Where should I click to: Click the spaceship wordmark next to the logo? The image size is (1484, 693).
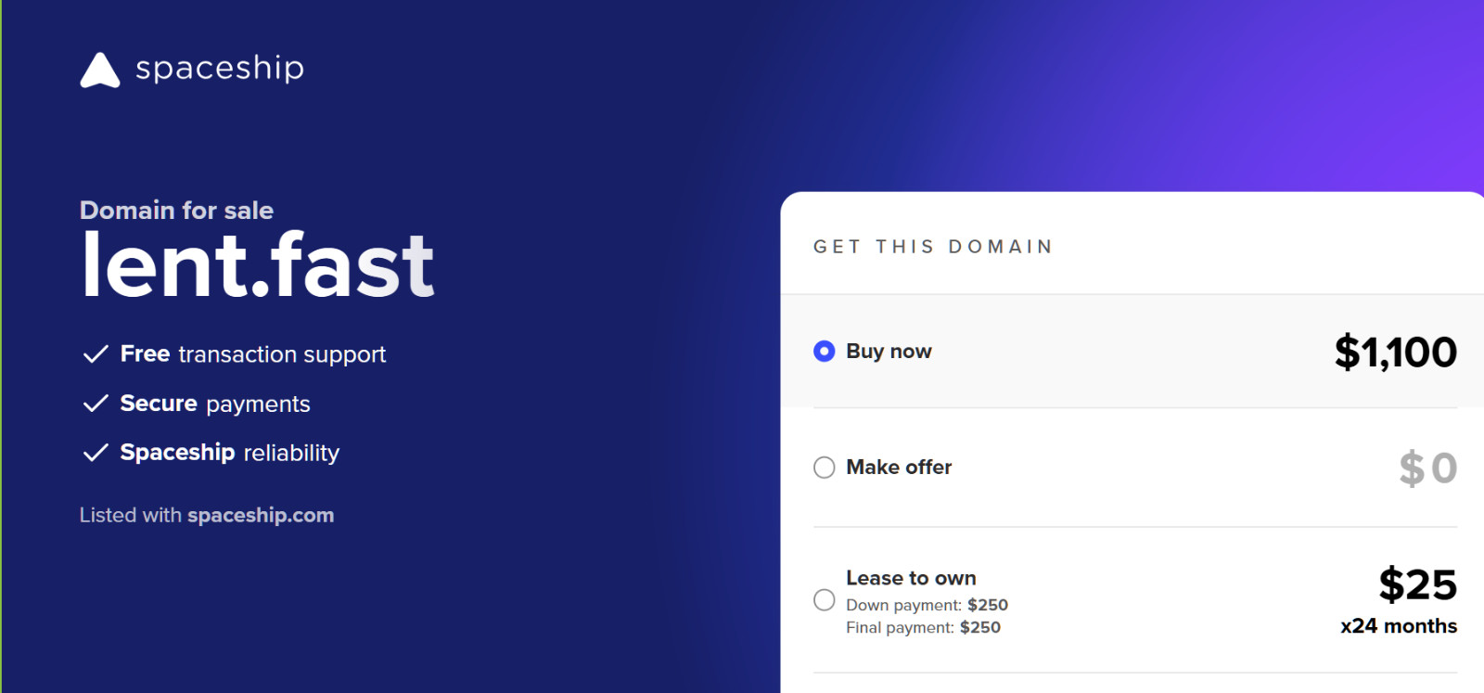(x=219, y=68)
